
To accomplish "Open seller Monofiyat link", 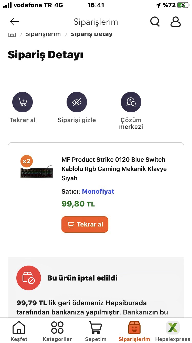I will [x=98, y=192].
